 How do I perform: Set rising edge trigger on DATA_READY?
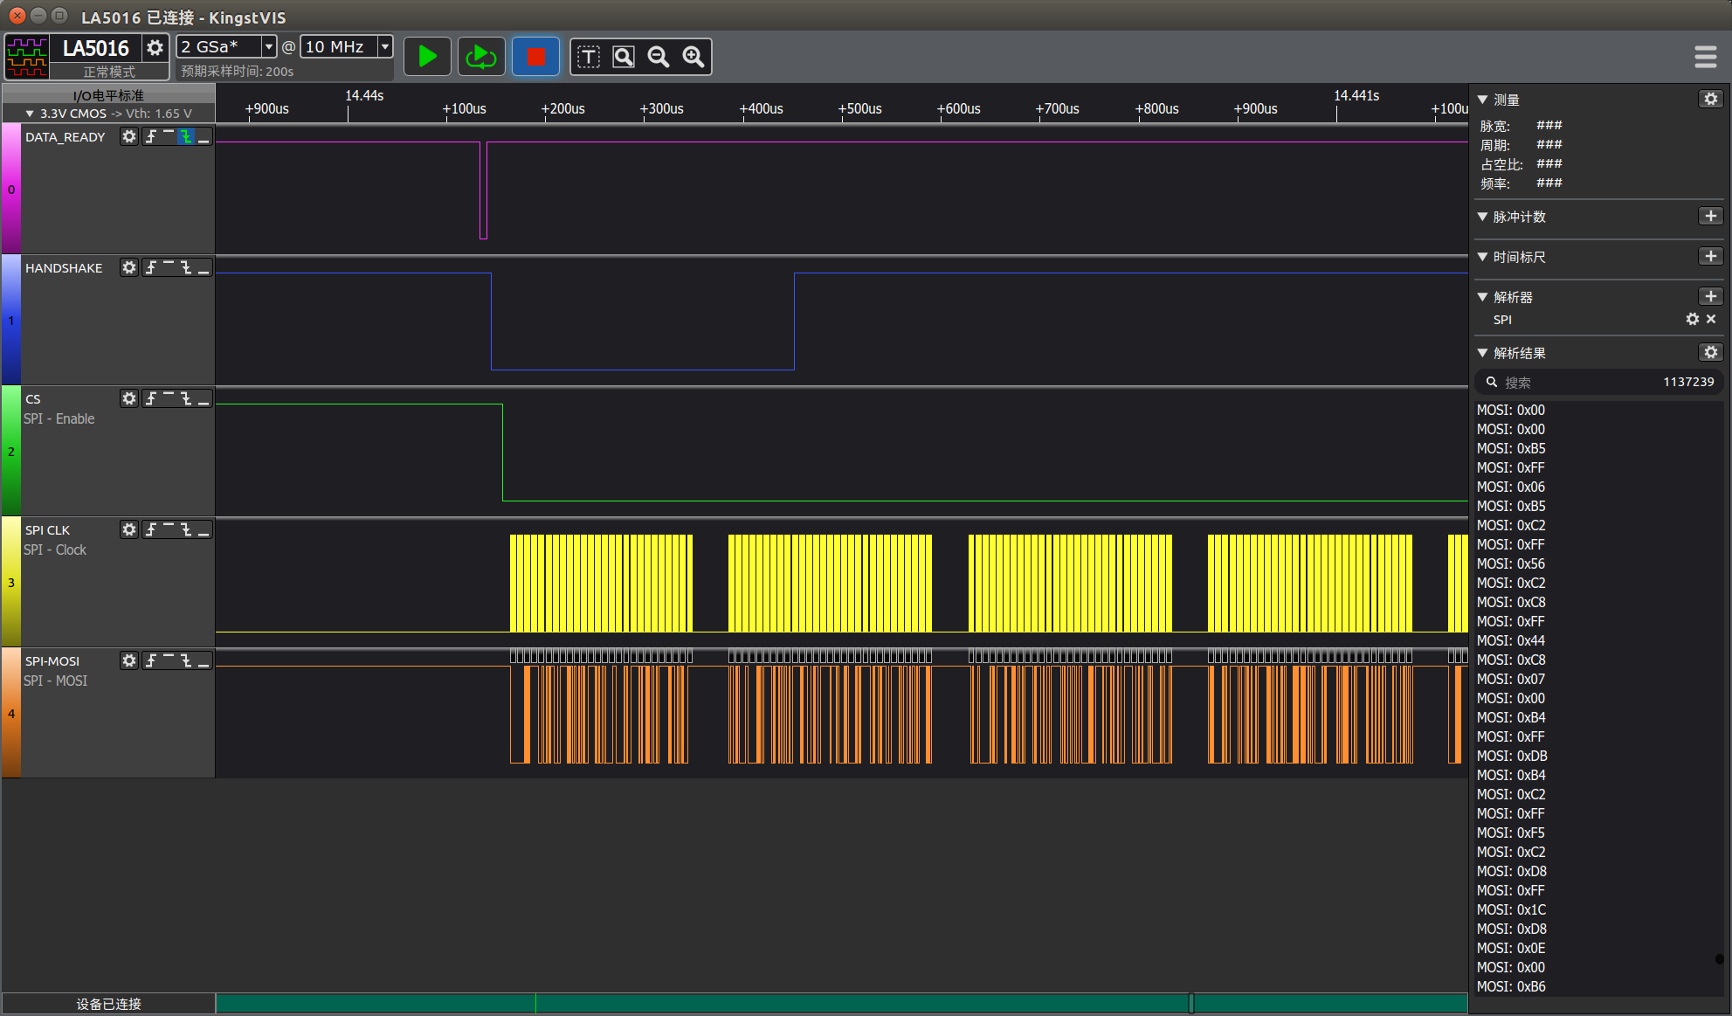151,136
